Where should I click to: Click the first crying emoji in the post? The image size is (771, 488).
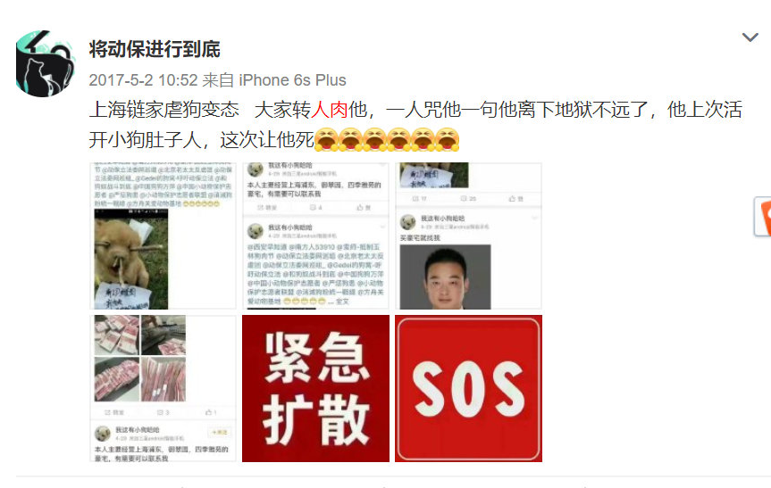click(326, 139)
